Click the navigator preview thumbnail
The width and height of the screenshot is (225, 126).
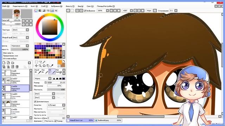(17, 14)
